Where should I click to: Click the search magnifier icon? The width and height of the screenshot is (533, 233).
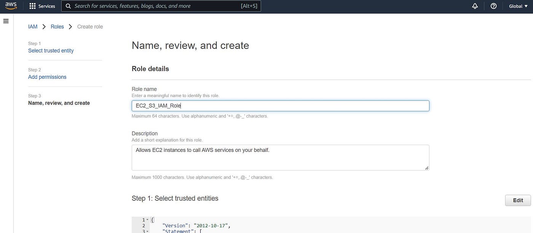68,6
